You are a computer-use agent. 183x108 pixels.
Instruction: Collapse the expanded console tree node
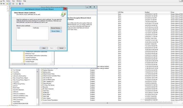[x=8, y=11]
